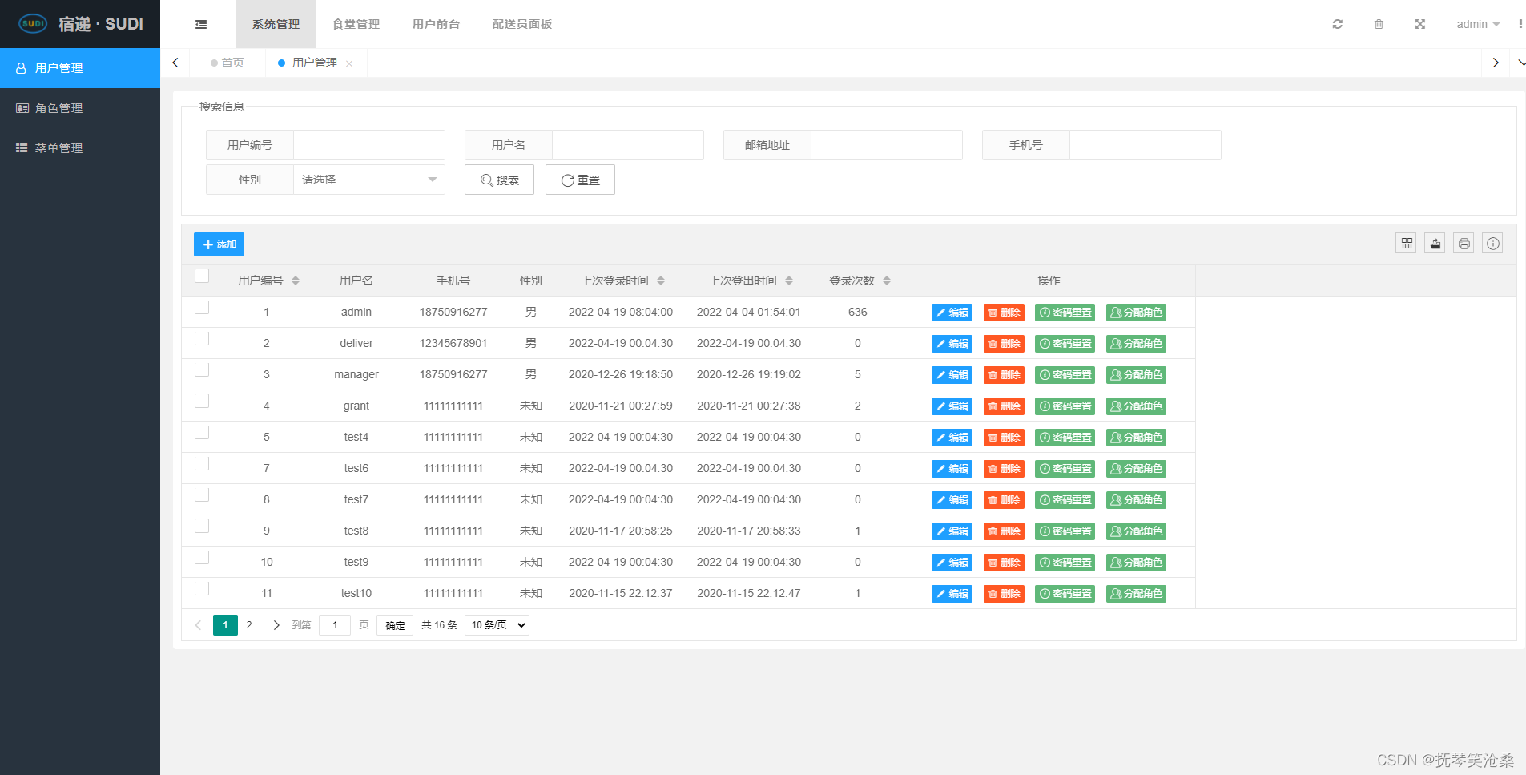This screenshot has width=1526, height=775.
Task: Sort by 上次登录时间 column
Action: (661, 281)
